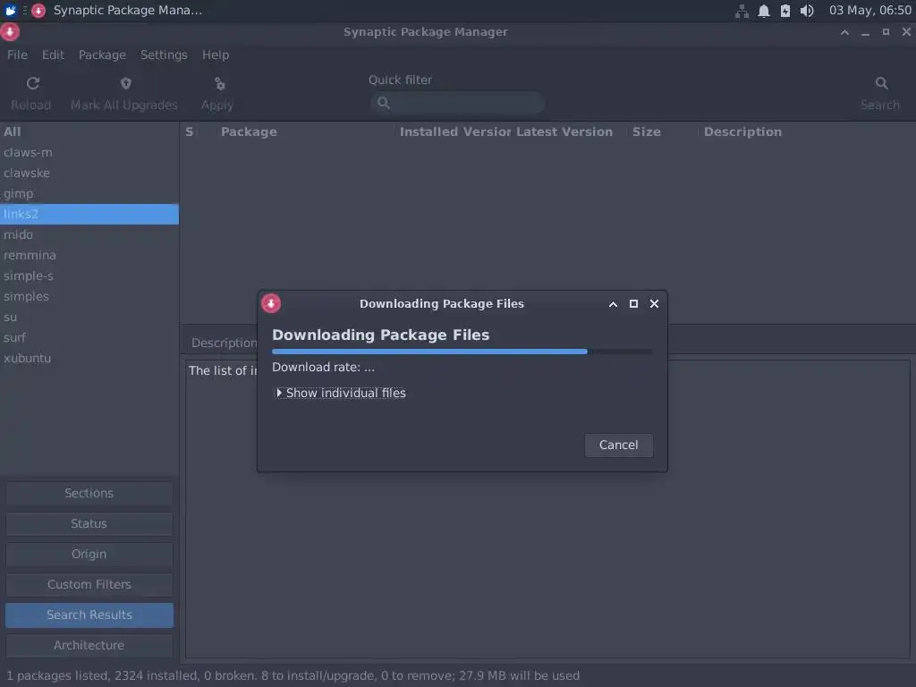Click Synaptic main window title bar icon
This screenshot has width=916, height=687.
tap(10, 32)
